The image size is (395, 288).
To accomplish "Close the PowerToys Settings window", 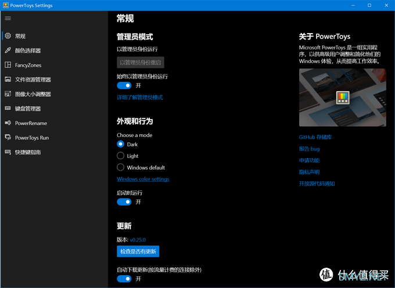I will 386,5.
